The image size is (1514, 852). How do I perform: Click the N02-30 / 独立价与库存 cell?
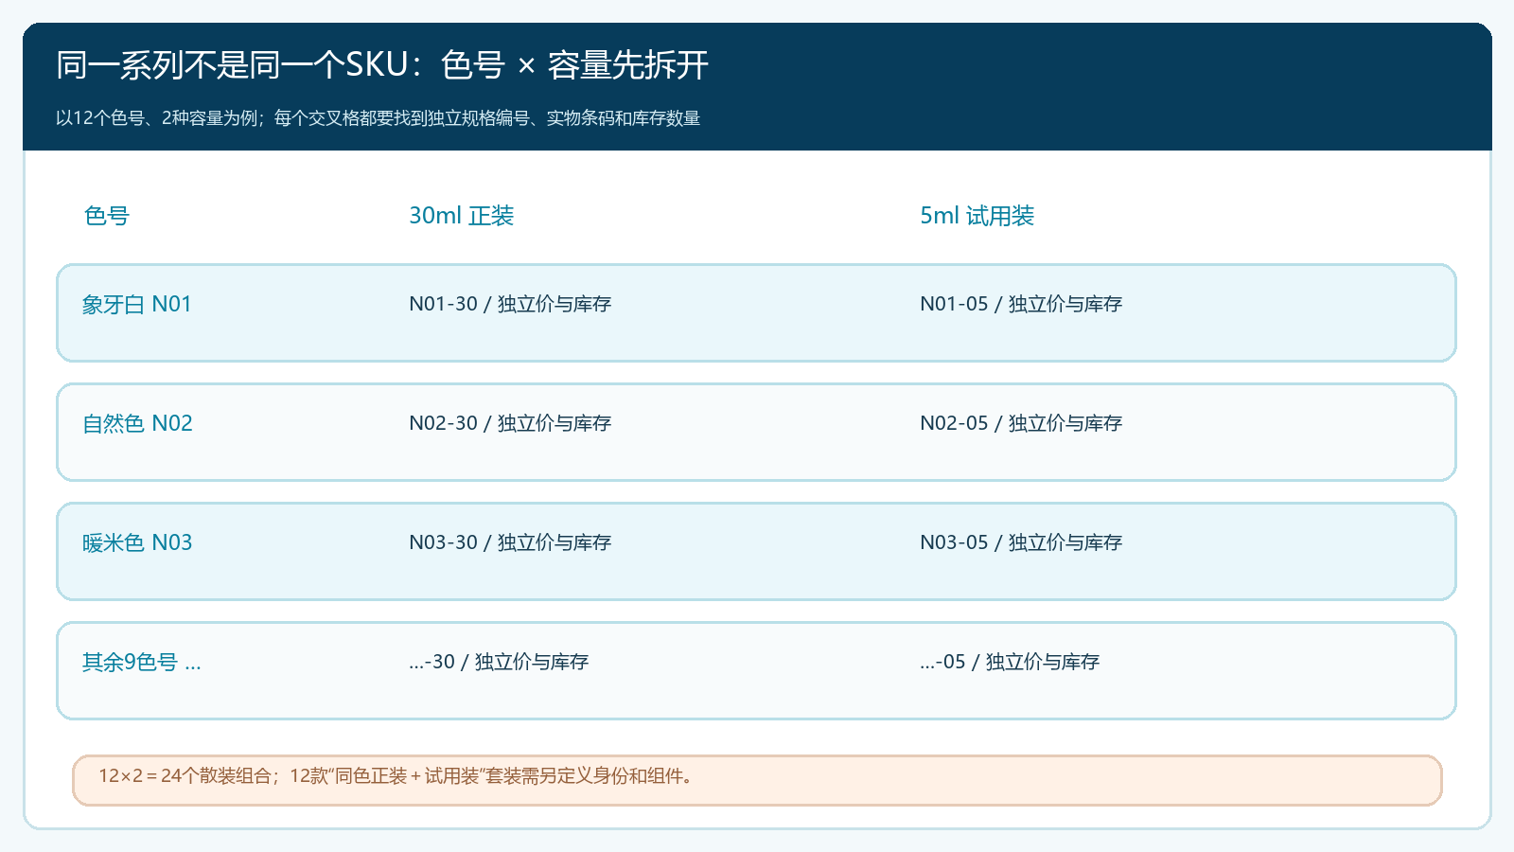coord(510,423)
